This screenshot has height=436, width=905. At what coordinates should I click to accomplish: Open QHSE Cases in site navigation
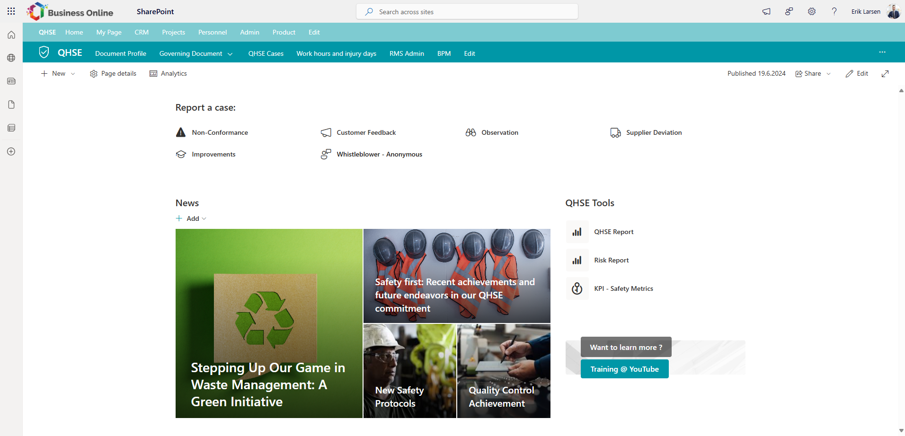[266, 53]
